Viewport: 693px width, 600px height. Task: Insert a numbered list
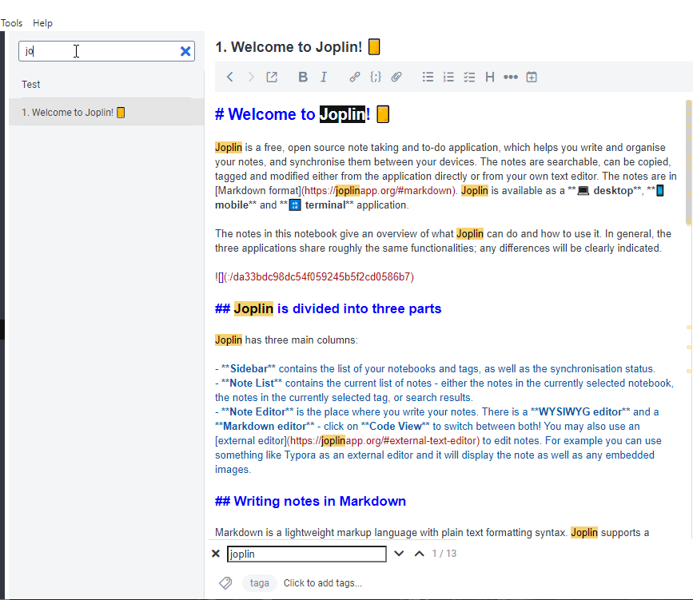(x=448, y=77)
